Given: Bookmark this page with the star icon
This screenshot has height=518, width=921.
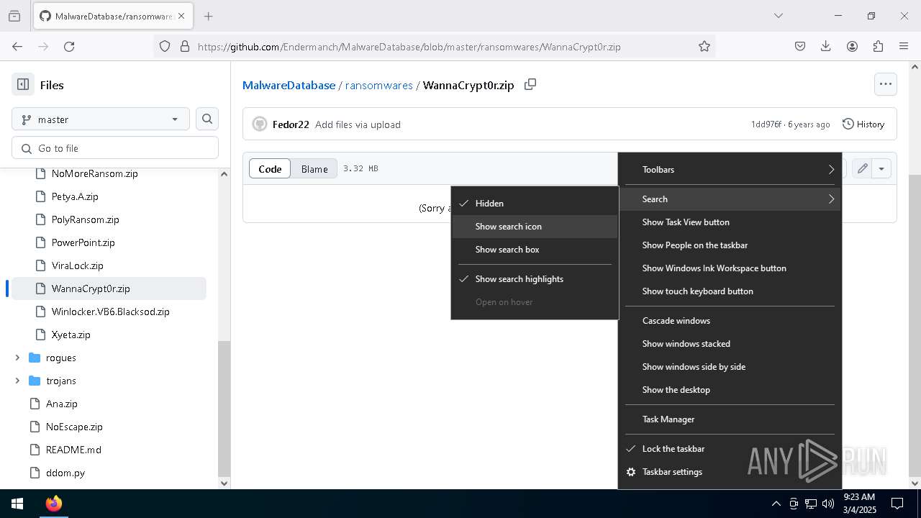Looking at the screenshot, I should [704, 46].
